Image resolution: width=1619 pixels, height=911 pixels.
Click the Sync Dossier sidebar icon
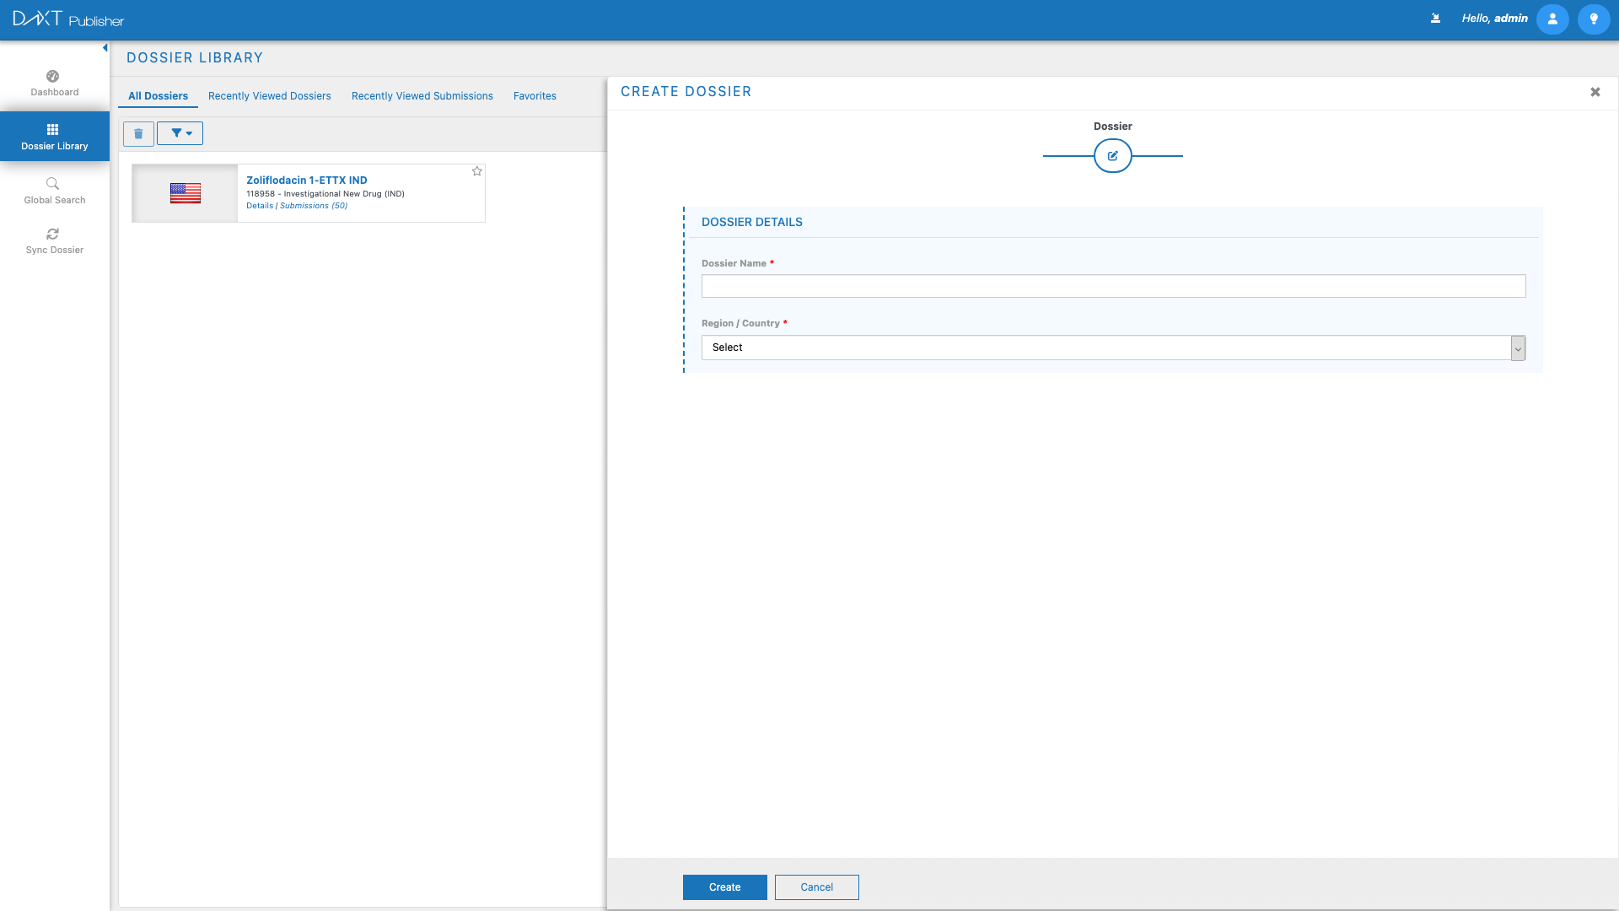click(54, 241)
